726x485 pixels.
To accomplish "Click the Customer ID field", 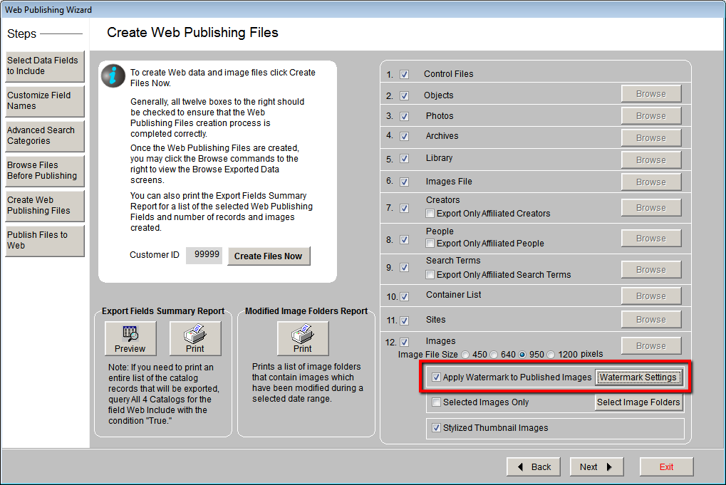I will pyautogui.click(x=204, y=256).
